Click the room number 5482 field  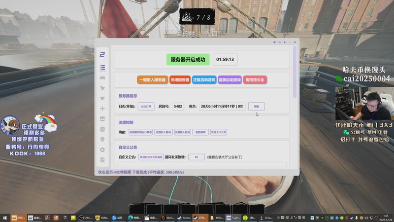(178, 107)
